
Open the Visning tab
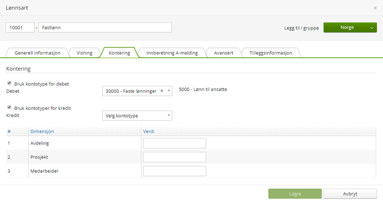(x=84, y=53)
